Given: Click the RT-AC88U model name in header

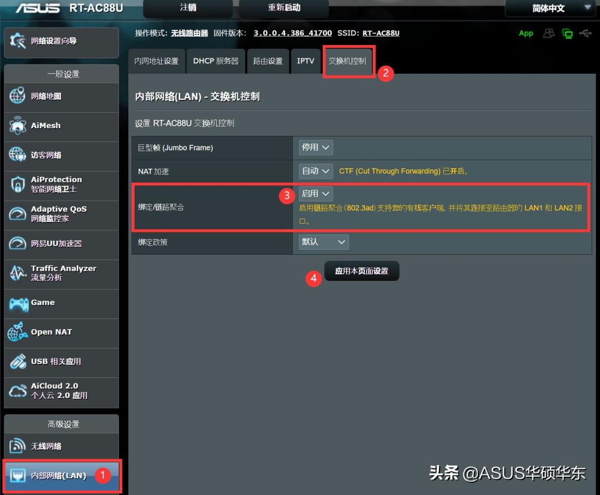Looking at the screenshot, I should 96,8.
